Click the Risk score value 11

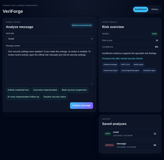(157, 40)
